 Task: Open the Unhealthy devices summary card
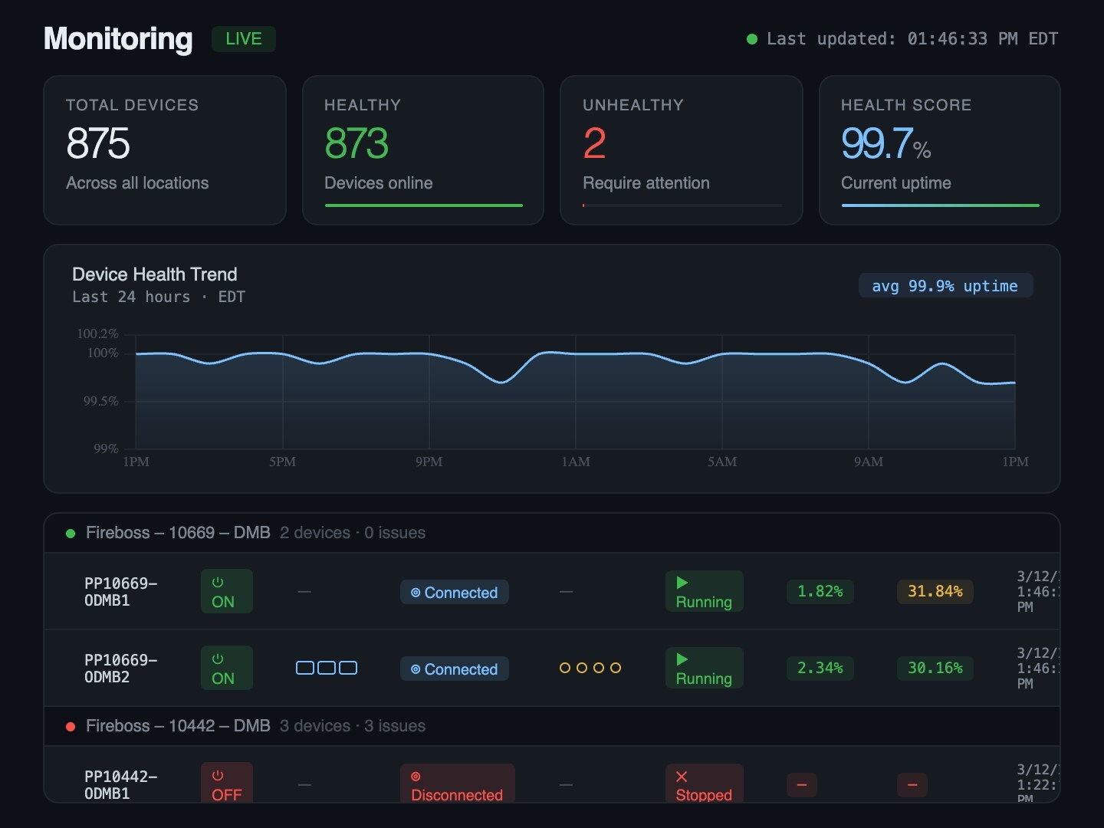coord(681,150)
